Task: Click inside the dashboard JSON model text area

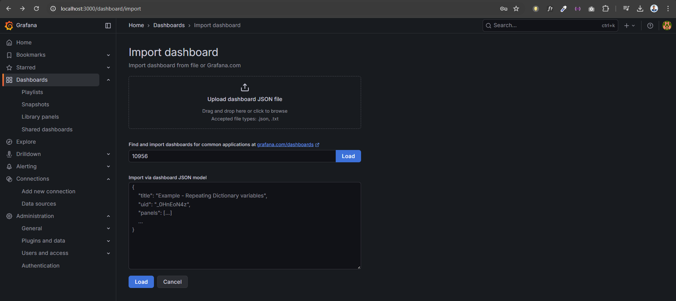Action: (245, 226)
